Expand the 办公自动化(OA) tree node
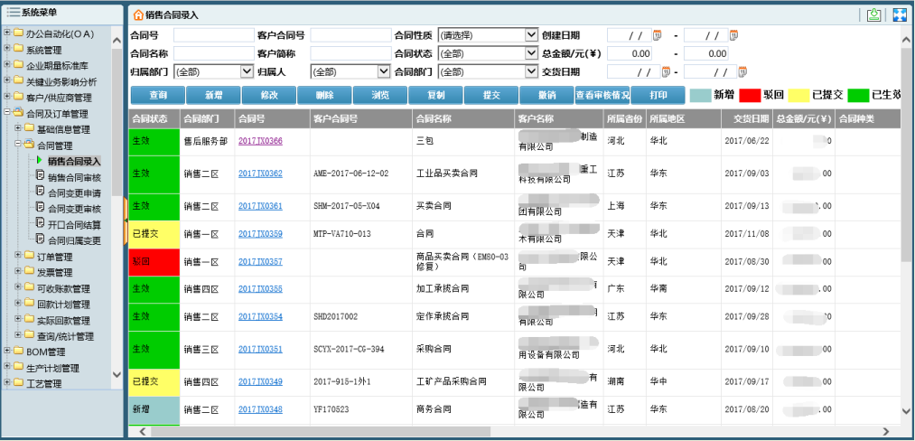The image size is (915, 441). coord(7,33)
